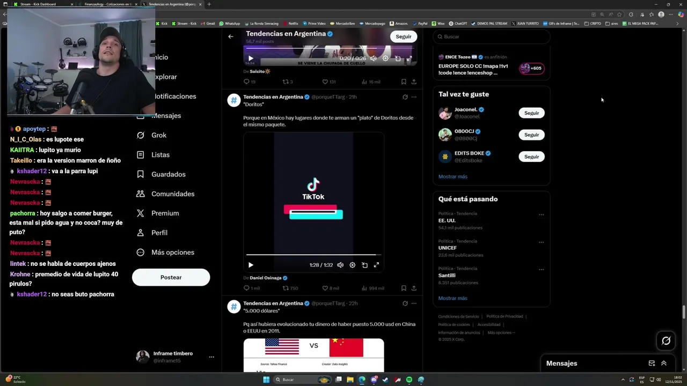Like the Solcito post (131)
Image resolution: width=687 pixels, height=386 pixels.
(x=328, y=81)
